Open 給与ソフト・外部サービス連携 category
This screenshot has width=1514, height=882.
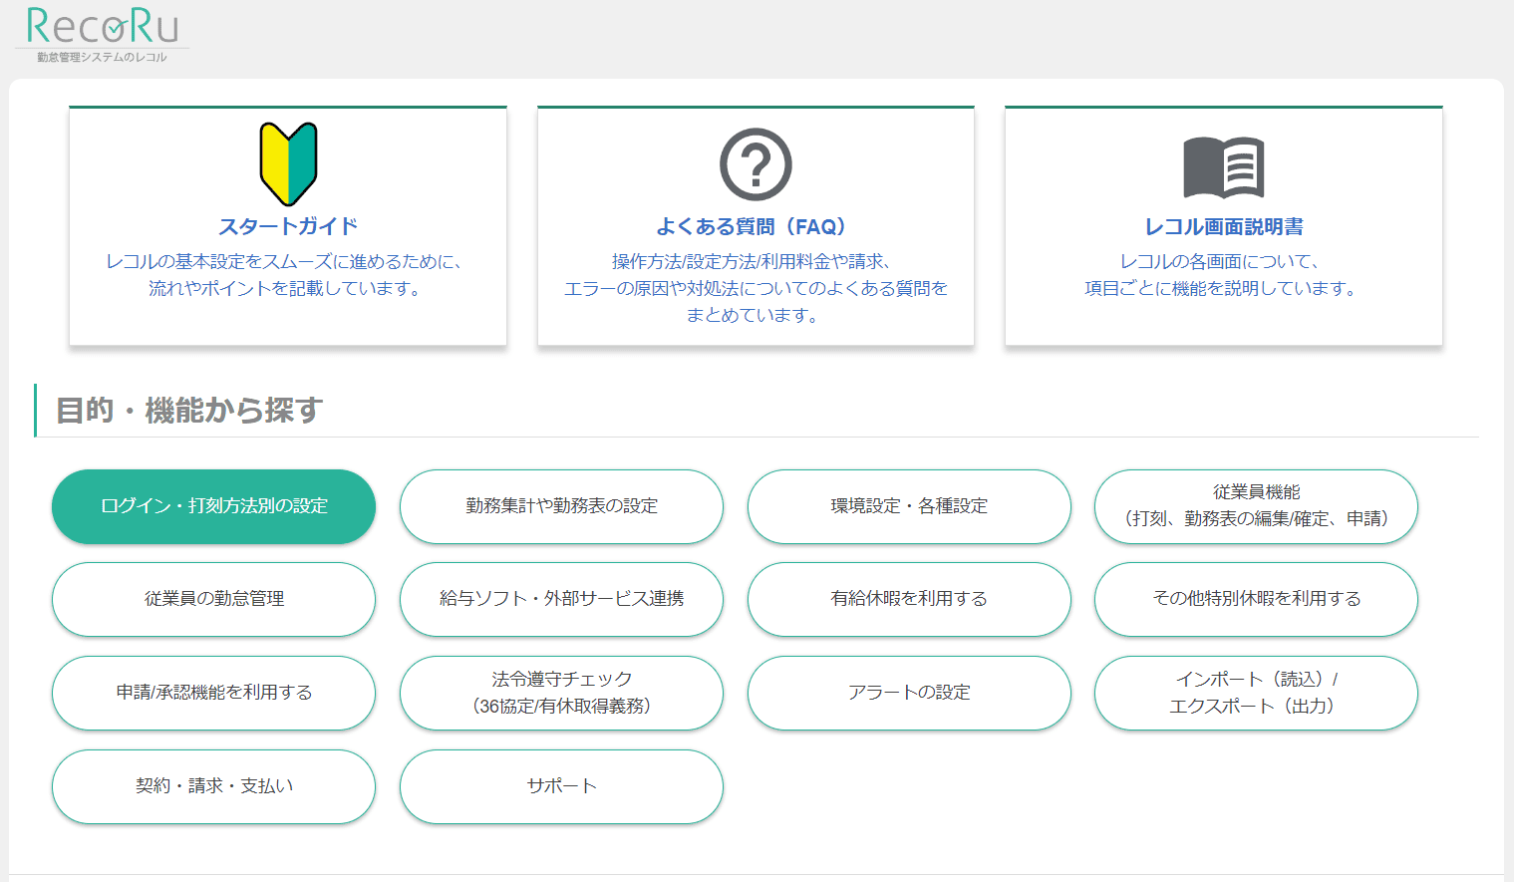pos(561,599)
